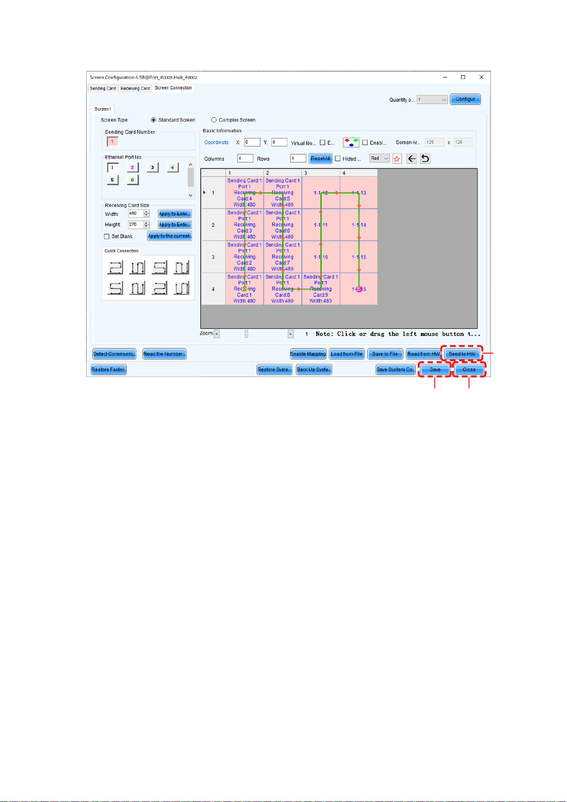Click the curved undo arrow icon
This screenshot has width=567, height=802.
pos(425,158)
